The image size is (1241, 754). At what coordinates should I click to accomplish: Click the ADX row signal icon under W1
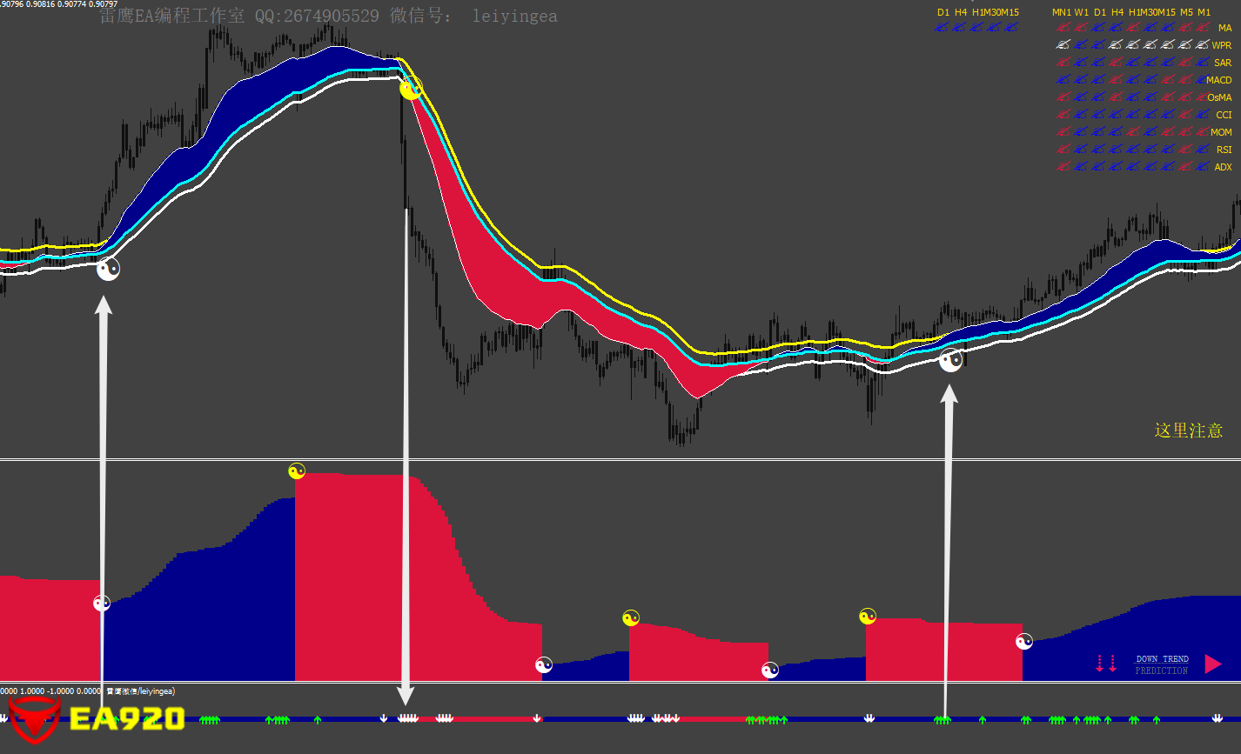1080,167
